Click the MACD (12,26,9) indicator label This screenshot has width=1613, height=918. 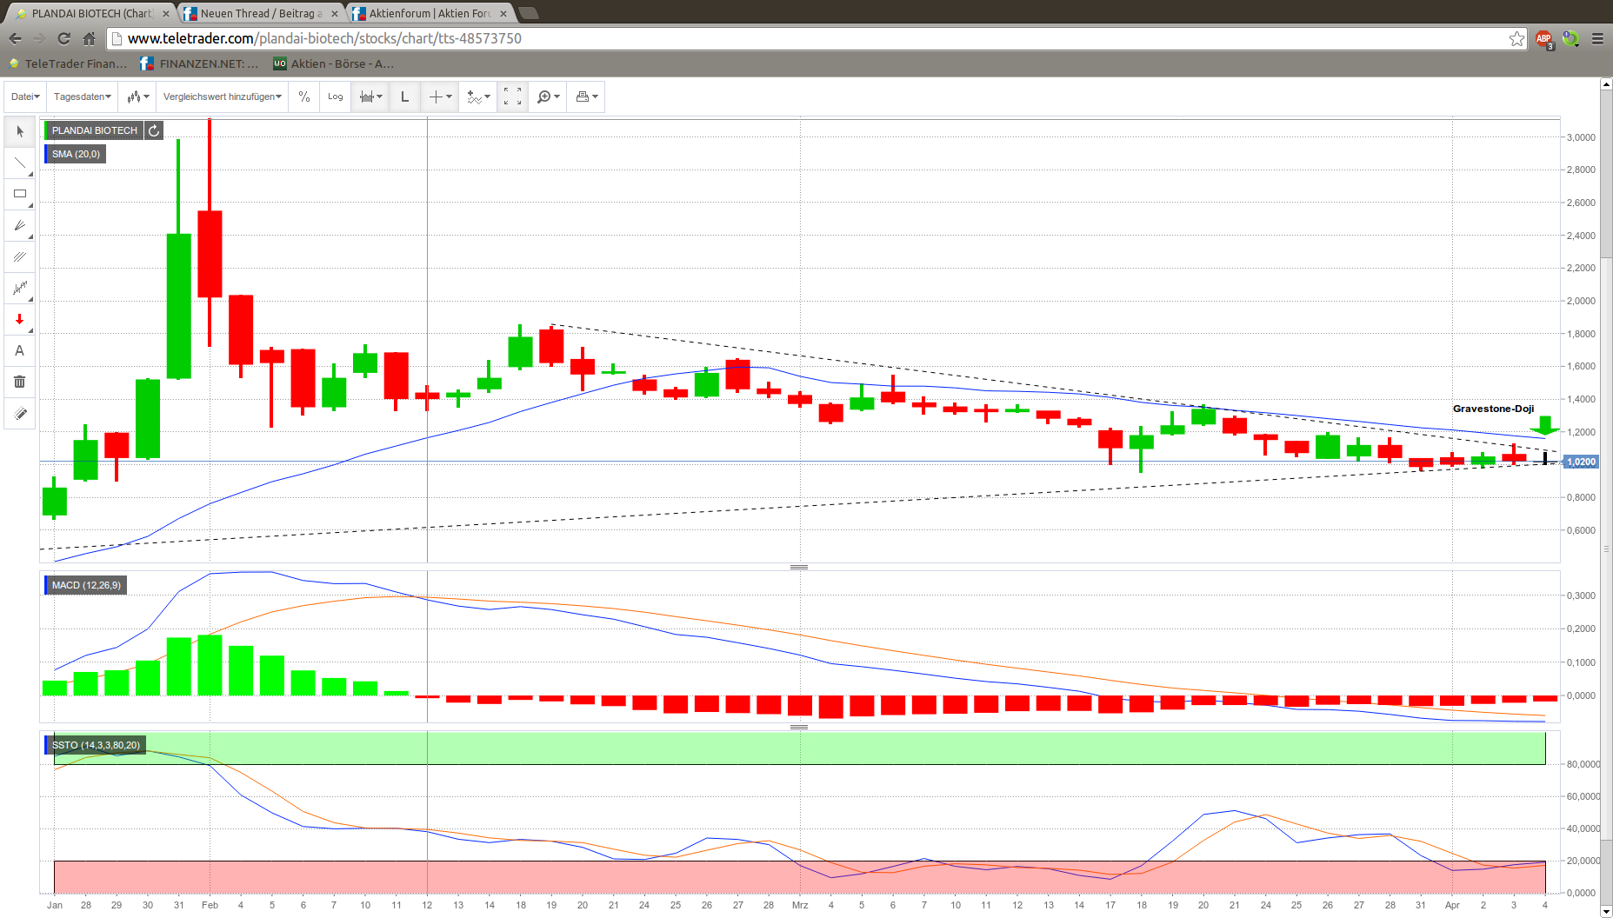pos(86,585)
